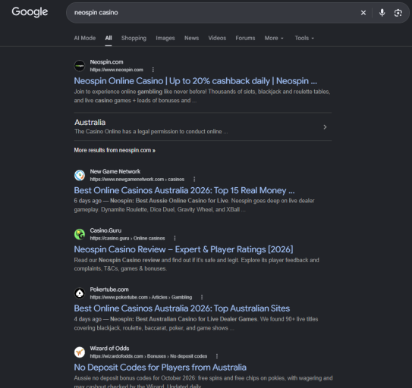Click 'The Casino Online has a legal permission' snippet
This screenshot has height=388, width=412.
(151, 132)
